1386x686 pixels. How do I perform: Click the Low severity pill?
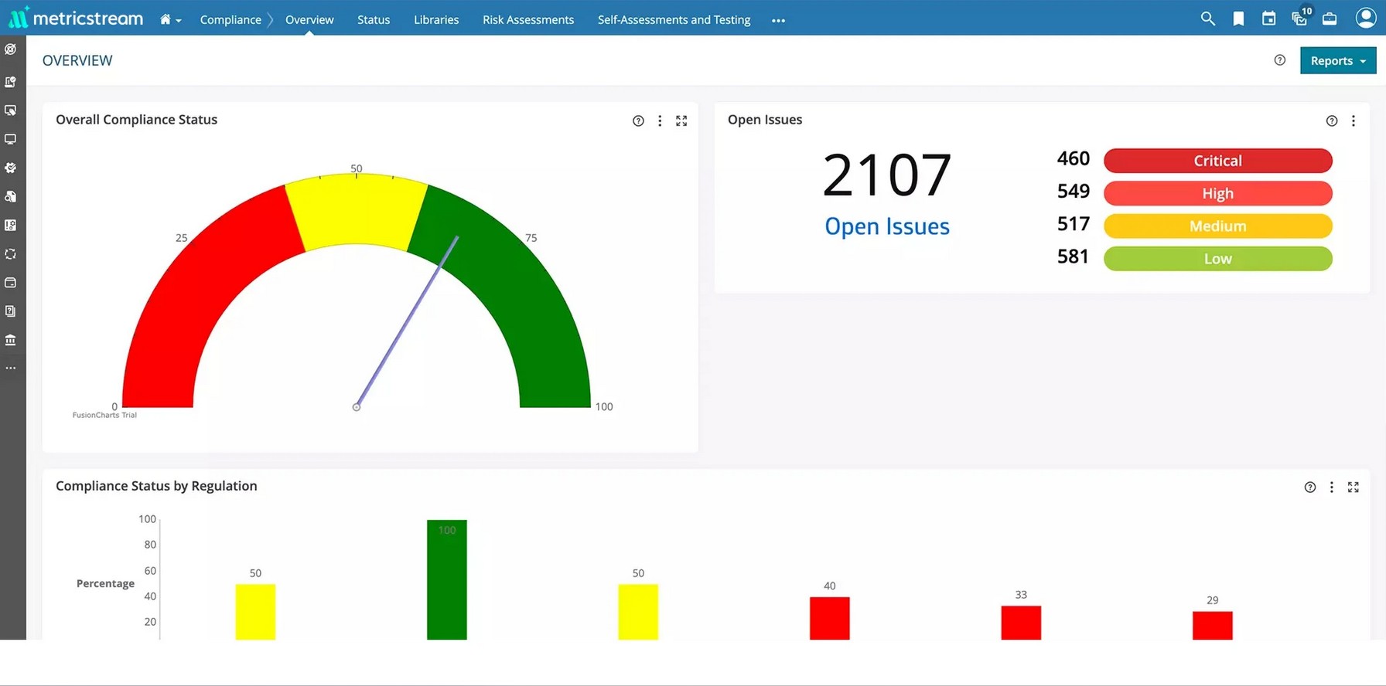point(1218,259)
